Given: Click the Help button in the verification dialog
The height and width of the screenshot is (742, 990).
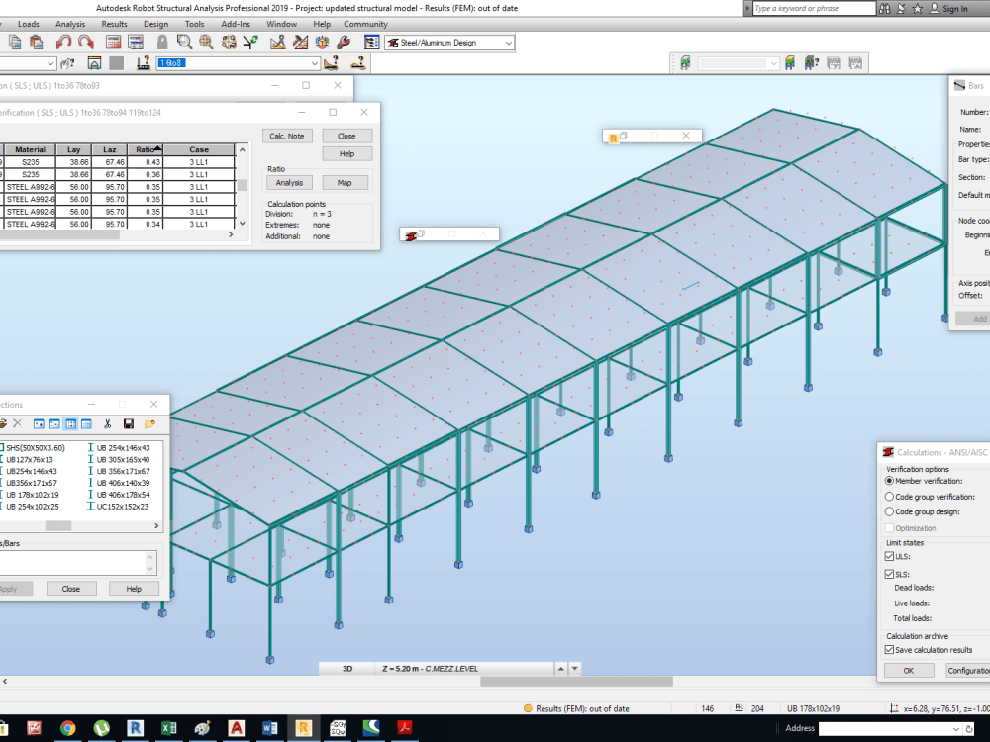Looking at the screenshot, I should tap(346, 153).
